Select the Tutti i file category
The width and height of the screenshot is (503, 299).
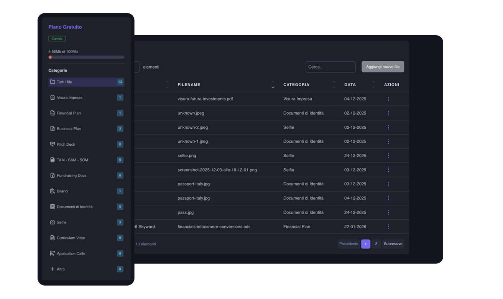[x=86, y=82]
